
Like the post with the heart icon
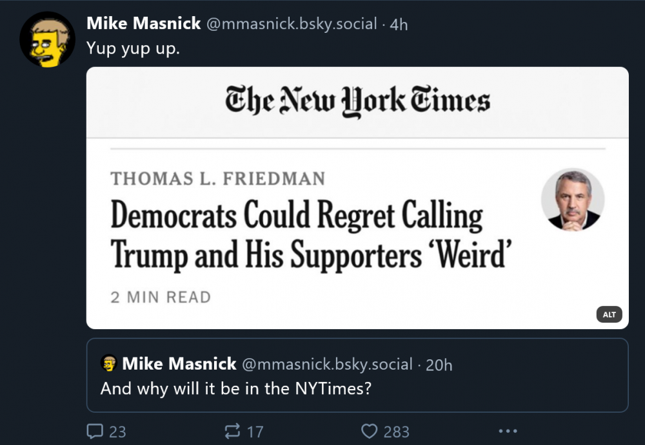tap(368, 431)
